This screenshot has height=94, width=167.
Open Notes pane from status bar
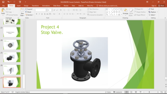click(108, 92)
